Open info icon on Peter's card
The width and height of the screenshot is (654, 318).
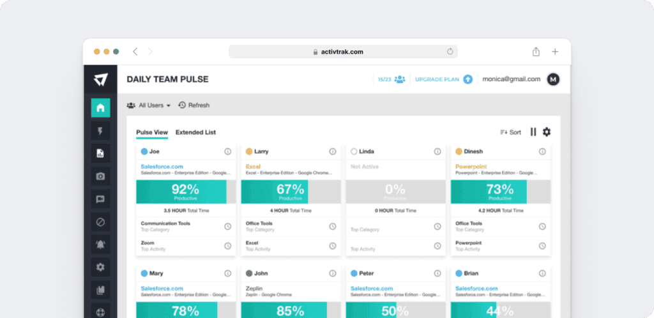click(437, 273)
